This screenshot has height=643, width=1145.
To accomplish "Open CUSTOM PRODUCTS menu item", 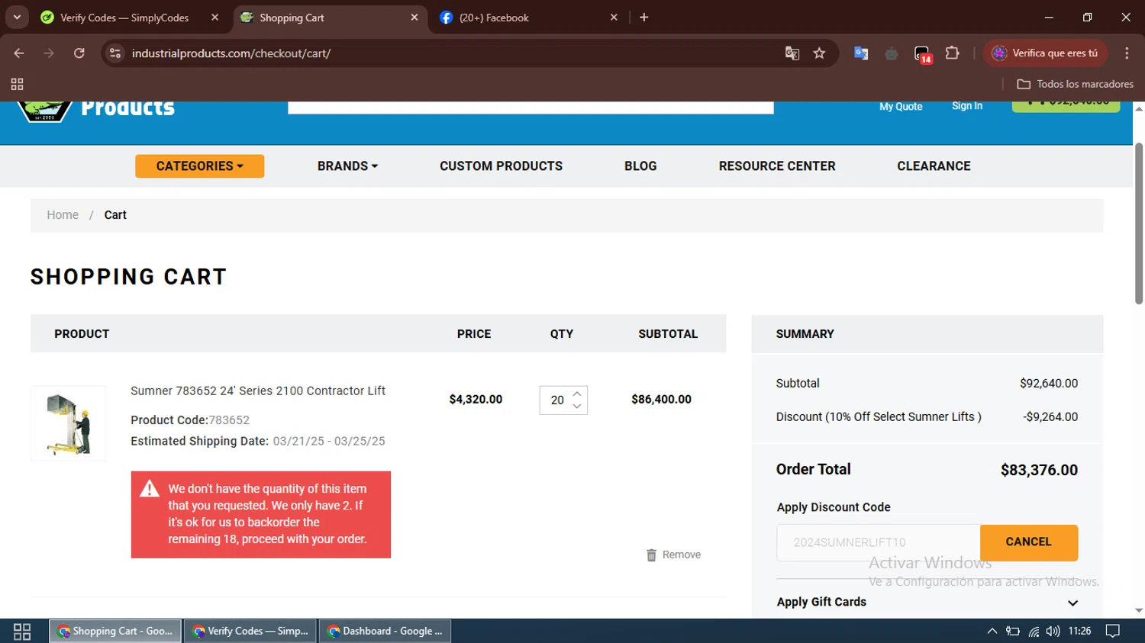I will (501, 166).
